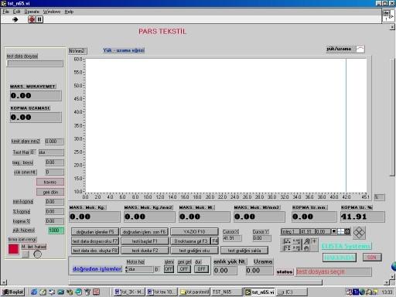Click the SON button

[x=372, y=258]
